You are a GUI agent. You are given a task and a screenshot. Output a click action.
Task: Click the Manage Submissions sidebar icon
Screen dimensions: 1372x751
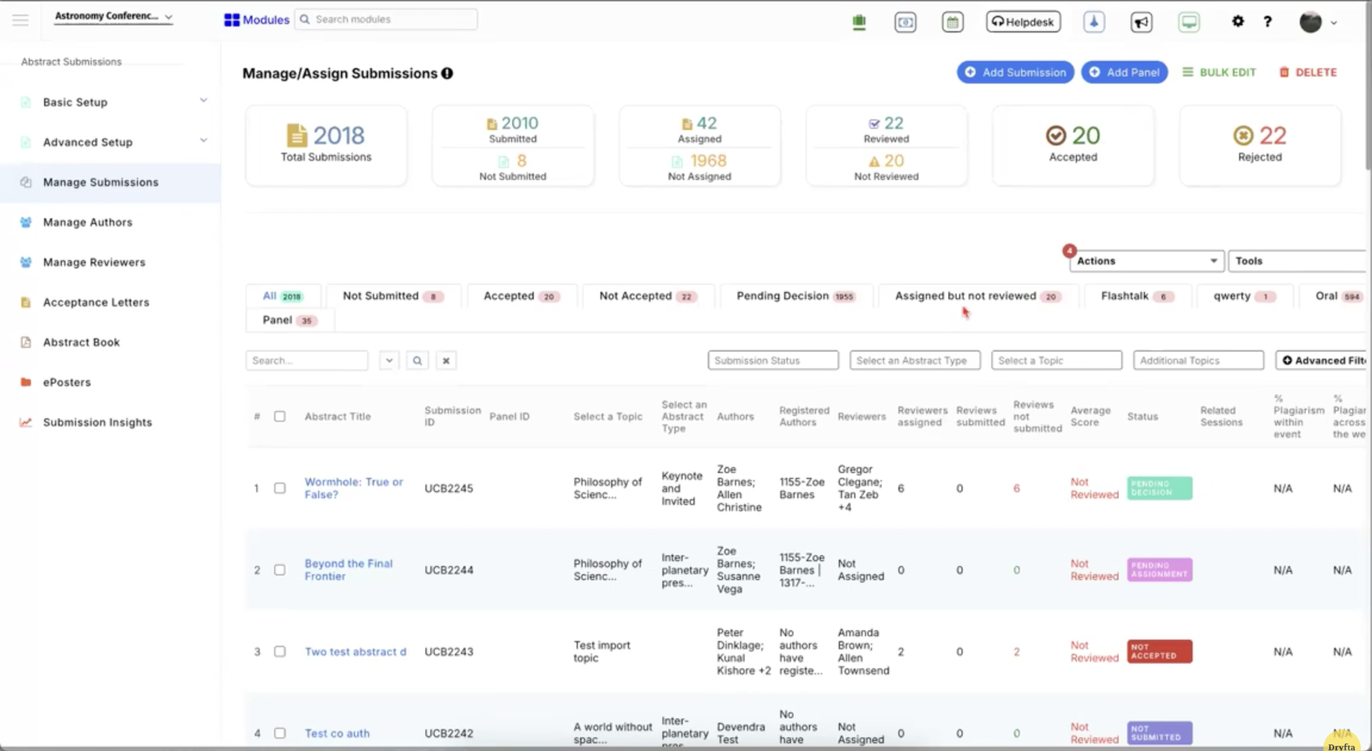pyautogui.click(x=26, y=182)
